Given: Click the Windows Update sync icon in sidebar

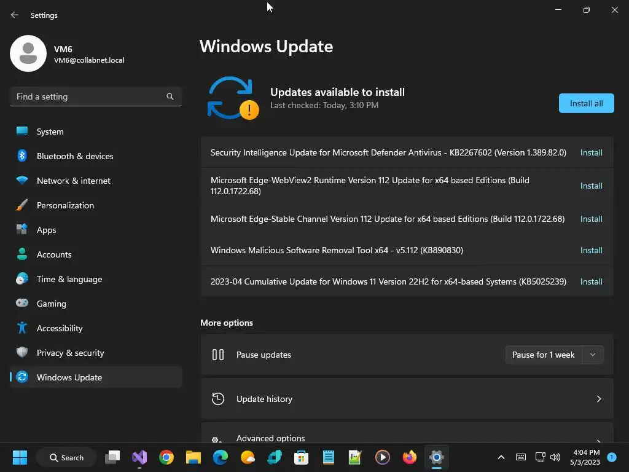Looking at the screenshot, I should pos(22,377).
